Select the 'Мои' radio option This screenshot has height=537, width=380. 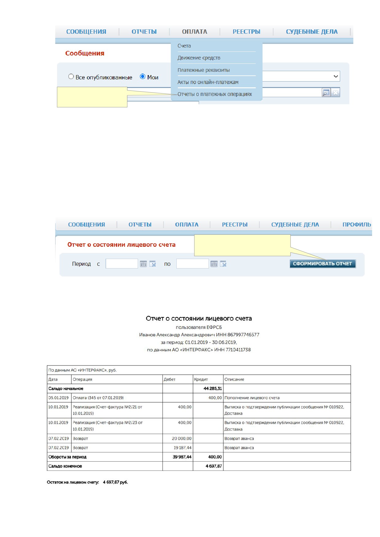point(143,77)
